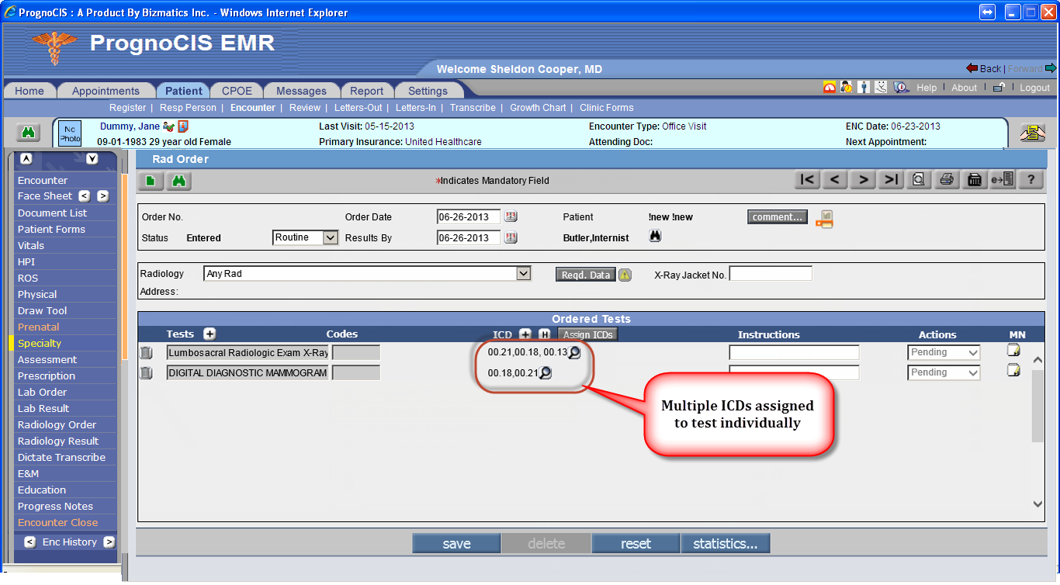This screenshot has width=1060, height=585.
Task: Click the H icon next to ICD
Action: click(x=545, y=334)
